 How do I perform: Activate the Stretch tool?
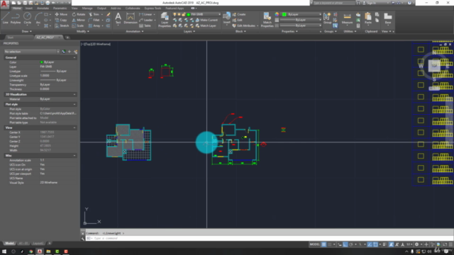62,25
